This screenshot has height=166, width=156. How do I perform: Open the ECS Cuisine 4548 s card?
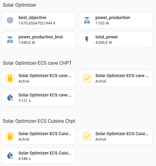tap(39, 156)
